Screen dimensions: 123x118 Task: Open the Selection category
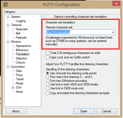22,58
